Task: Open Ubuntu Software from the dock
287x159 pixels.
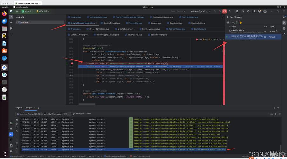Action: (x=4, y=51)
